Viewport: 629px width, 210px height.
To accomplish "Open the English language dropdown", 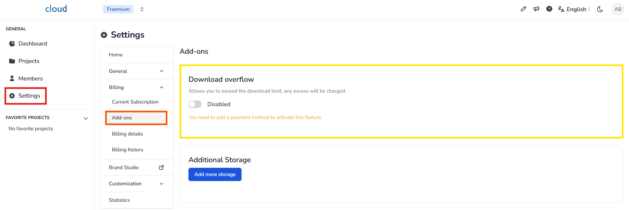I will point(574,9).
